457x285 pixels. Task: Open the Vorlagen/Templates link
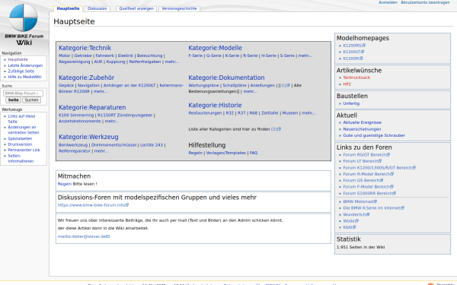point(226,153)
